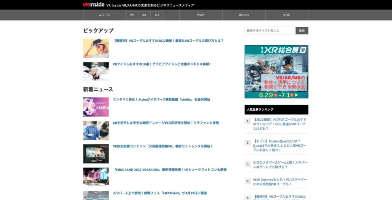Open エンタメに特化！Alche stellla article link

(161, 99)
